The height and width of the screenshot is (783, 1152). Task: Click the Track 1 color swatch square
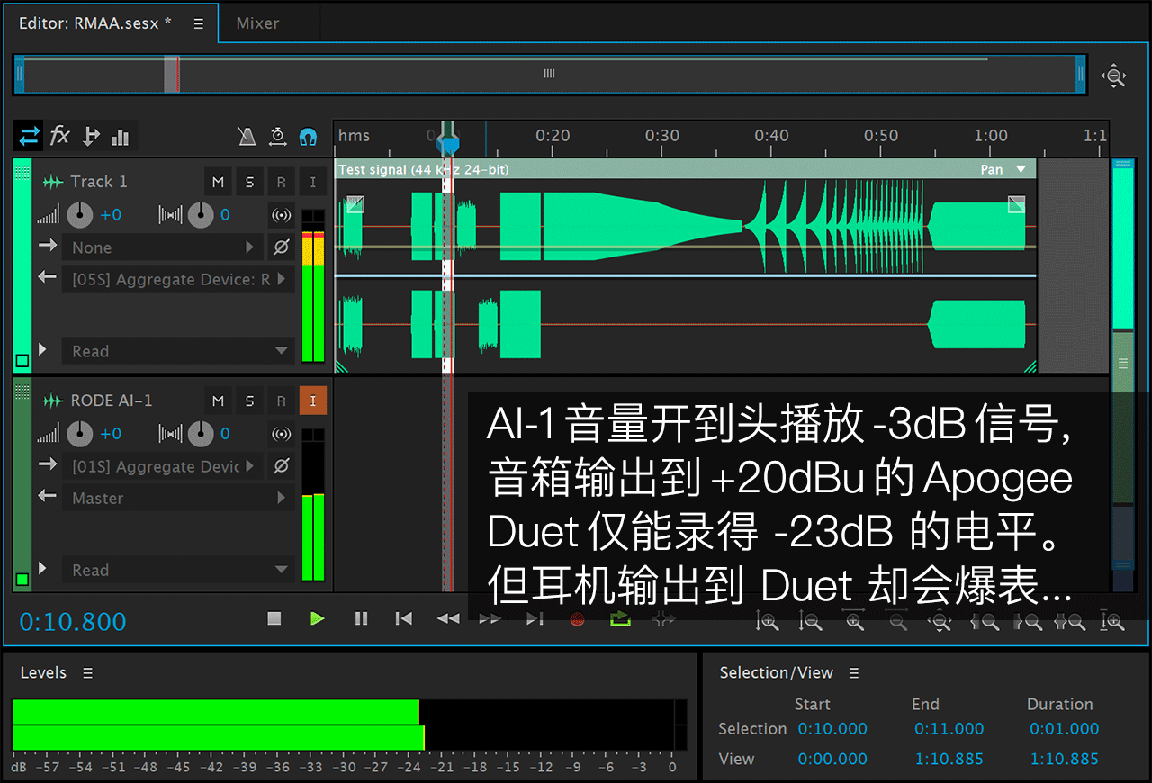pos(22,361)
